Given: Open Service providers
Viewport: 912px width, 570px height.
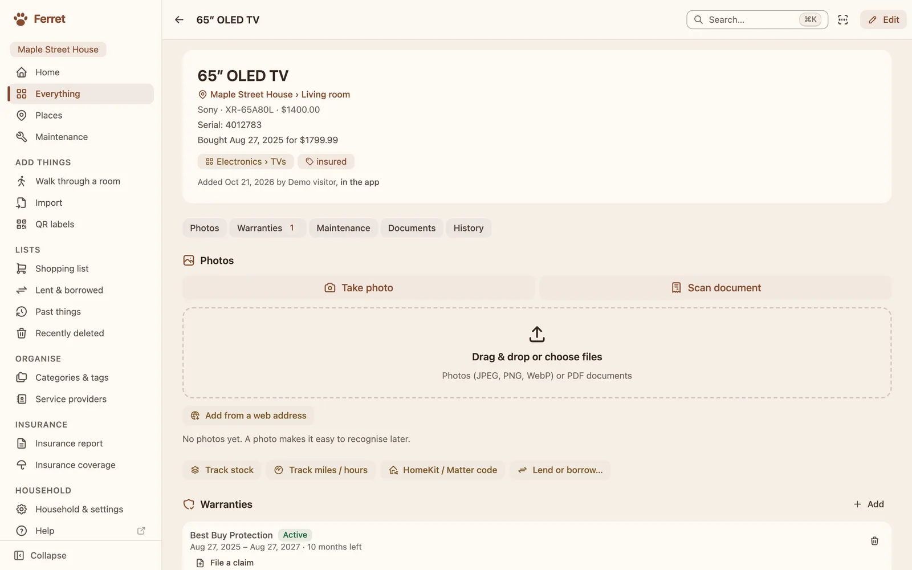Looking at the screenshot, I should [x=81, y=399].
